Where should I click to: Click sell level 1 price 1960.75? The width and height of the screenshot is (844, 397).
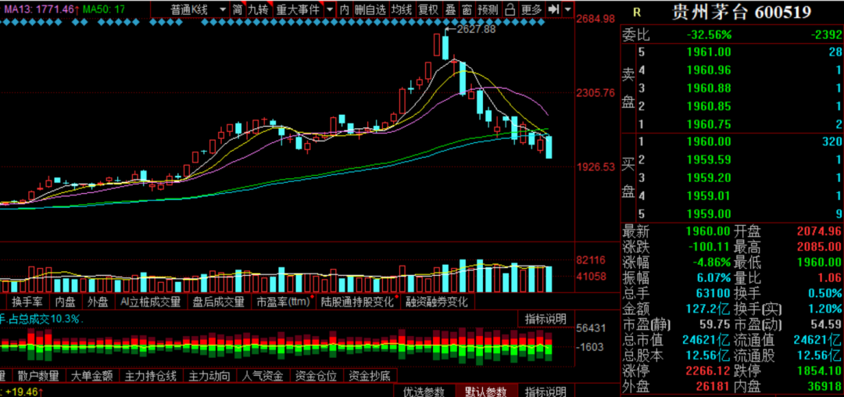click(x=709, y=124)
